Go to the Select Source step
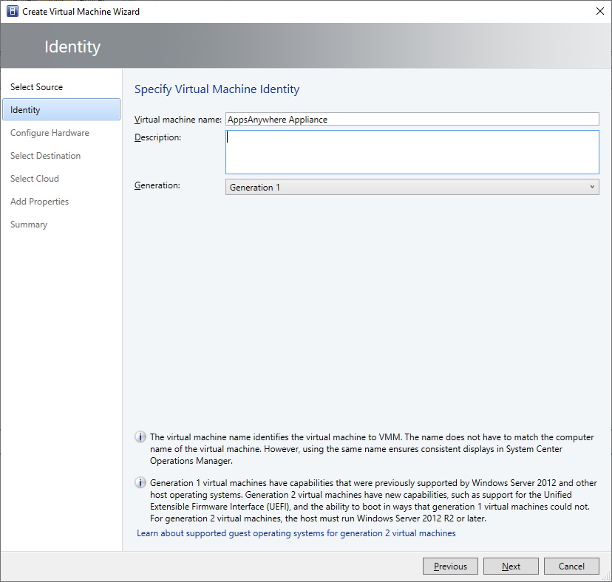Image resolution: width=612 pixels, height=582 pixels. [37, 87]
